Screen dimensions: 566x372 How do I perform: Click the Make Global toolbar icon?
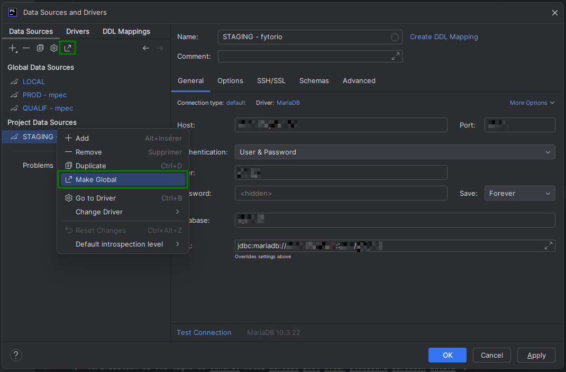[x=68, y=48]
